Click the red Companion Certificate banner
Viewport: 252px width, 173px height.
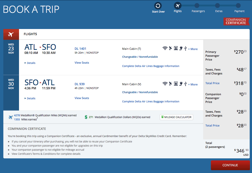pyautogui.click(x=236, y=22)
